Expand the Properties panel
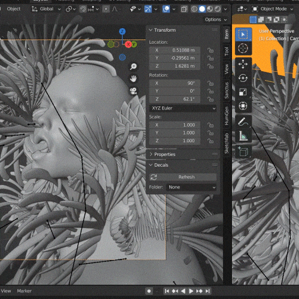 point(151,154)
